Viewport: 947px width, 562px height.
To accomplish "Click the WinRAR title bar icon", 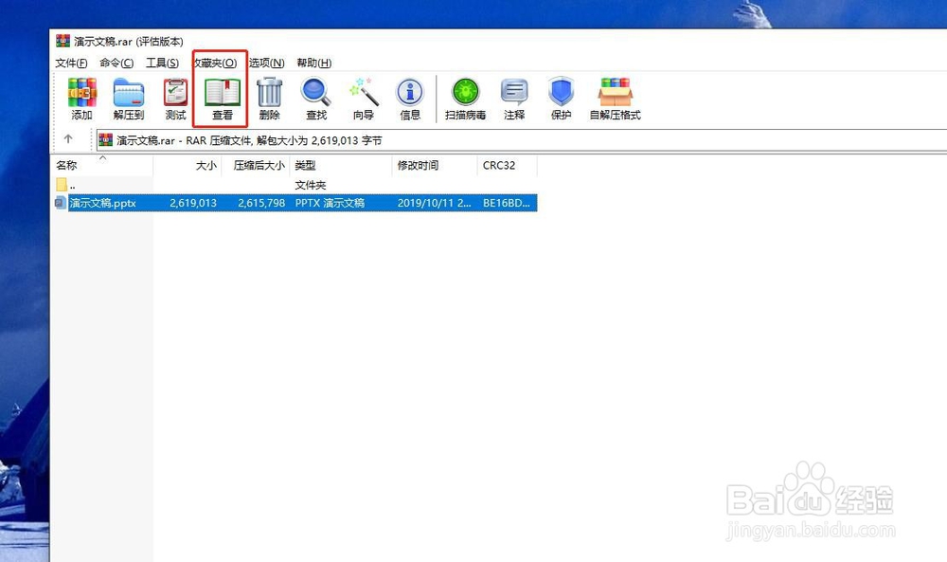I will click(x=63, y=41).
